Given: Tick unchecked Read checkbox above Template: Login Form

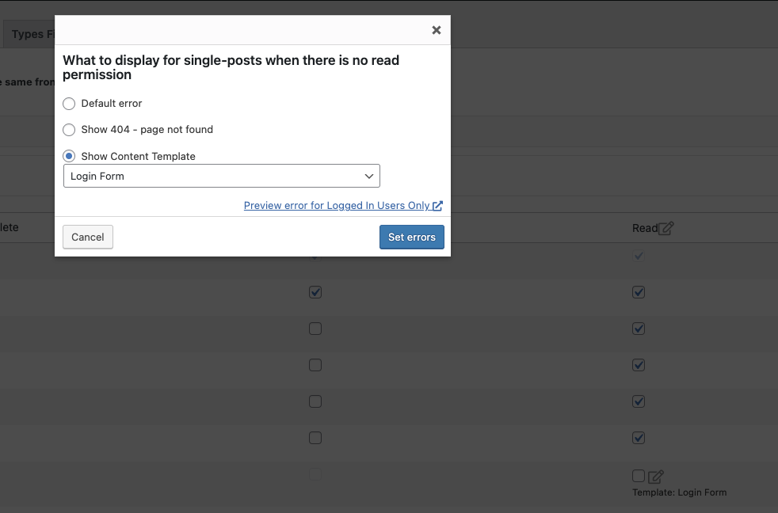Looking at the screenshot, I should coord(639,476).
